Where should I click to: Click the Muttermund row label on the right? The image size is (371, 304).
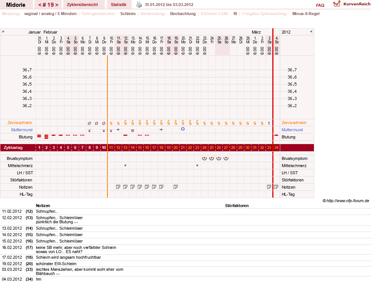coord(292,130)
